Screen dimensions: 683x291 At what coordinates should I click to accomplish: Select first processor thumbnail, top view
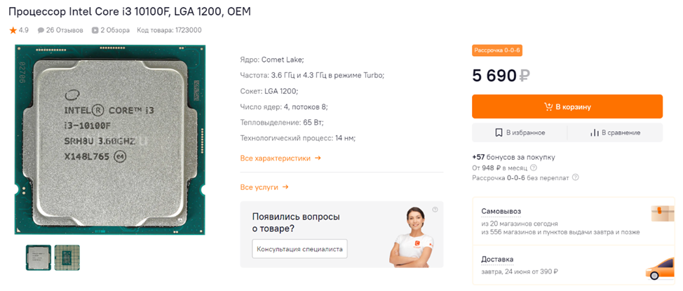tap(39, 257)
